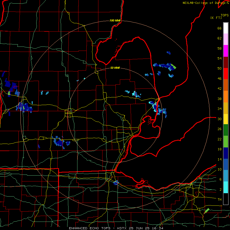Select the "66" legend value
This screenshot has height=230, width=230.
pos(220,28)
